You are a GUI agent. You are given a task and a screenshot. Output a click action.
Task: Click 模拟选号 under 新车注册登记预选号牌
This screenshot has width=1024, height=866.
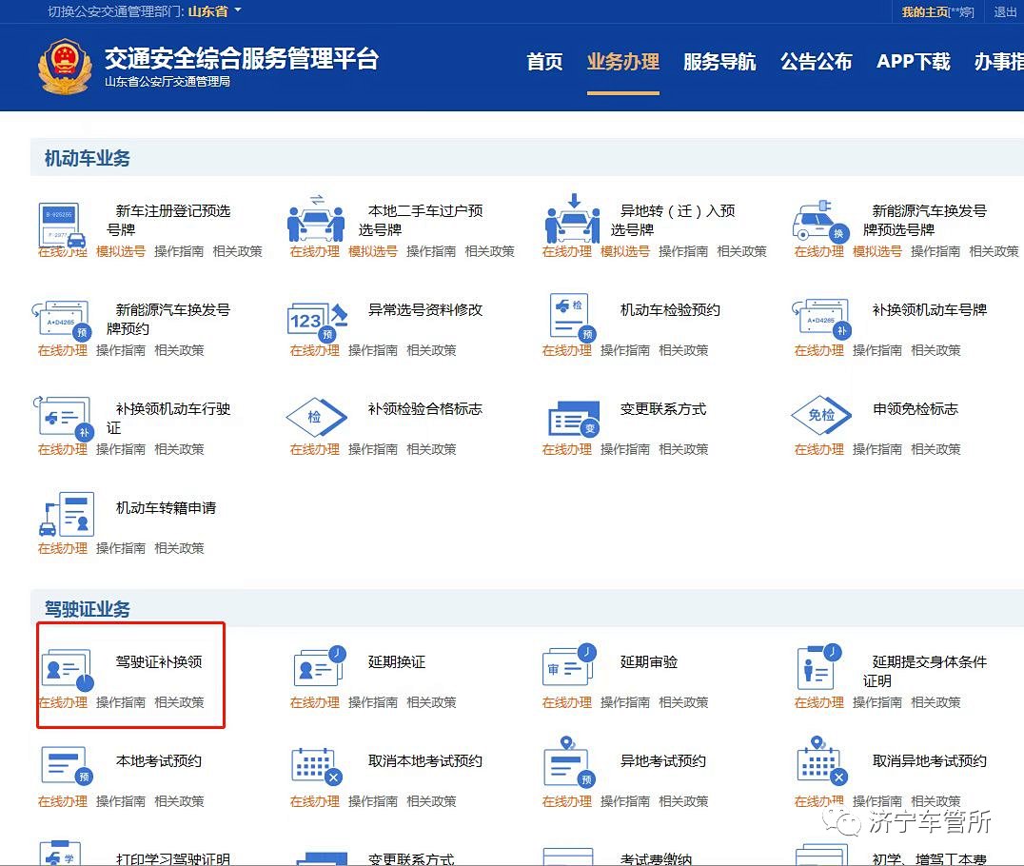coord(121,251)
